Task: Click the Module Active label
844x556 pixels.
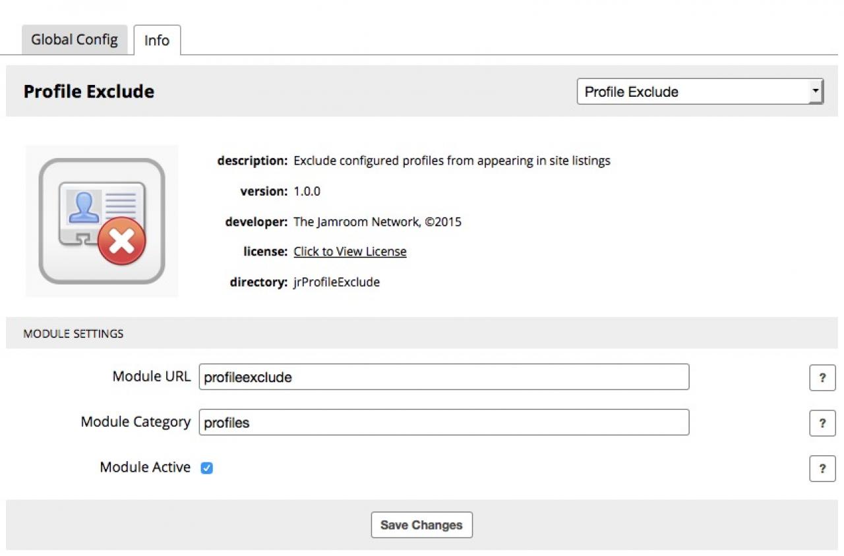Action: 145,467
